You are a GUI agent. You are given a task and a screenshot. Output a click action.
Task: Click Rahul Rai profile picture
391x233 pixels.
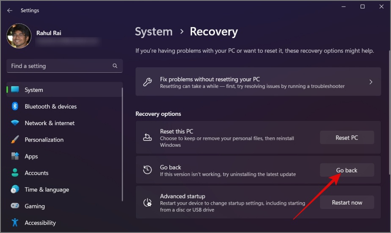(19, 36)
